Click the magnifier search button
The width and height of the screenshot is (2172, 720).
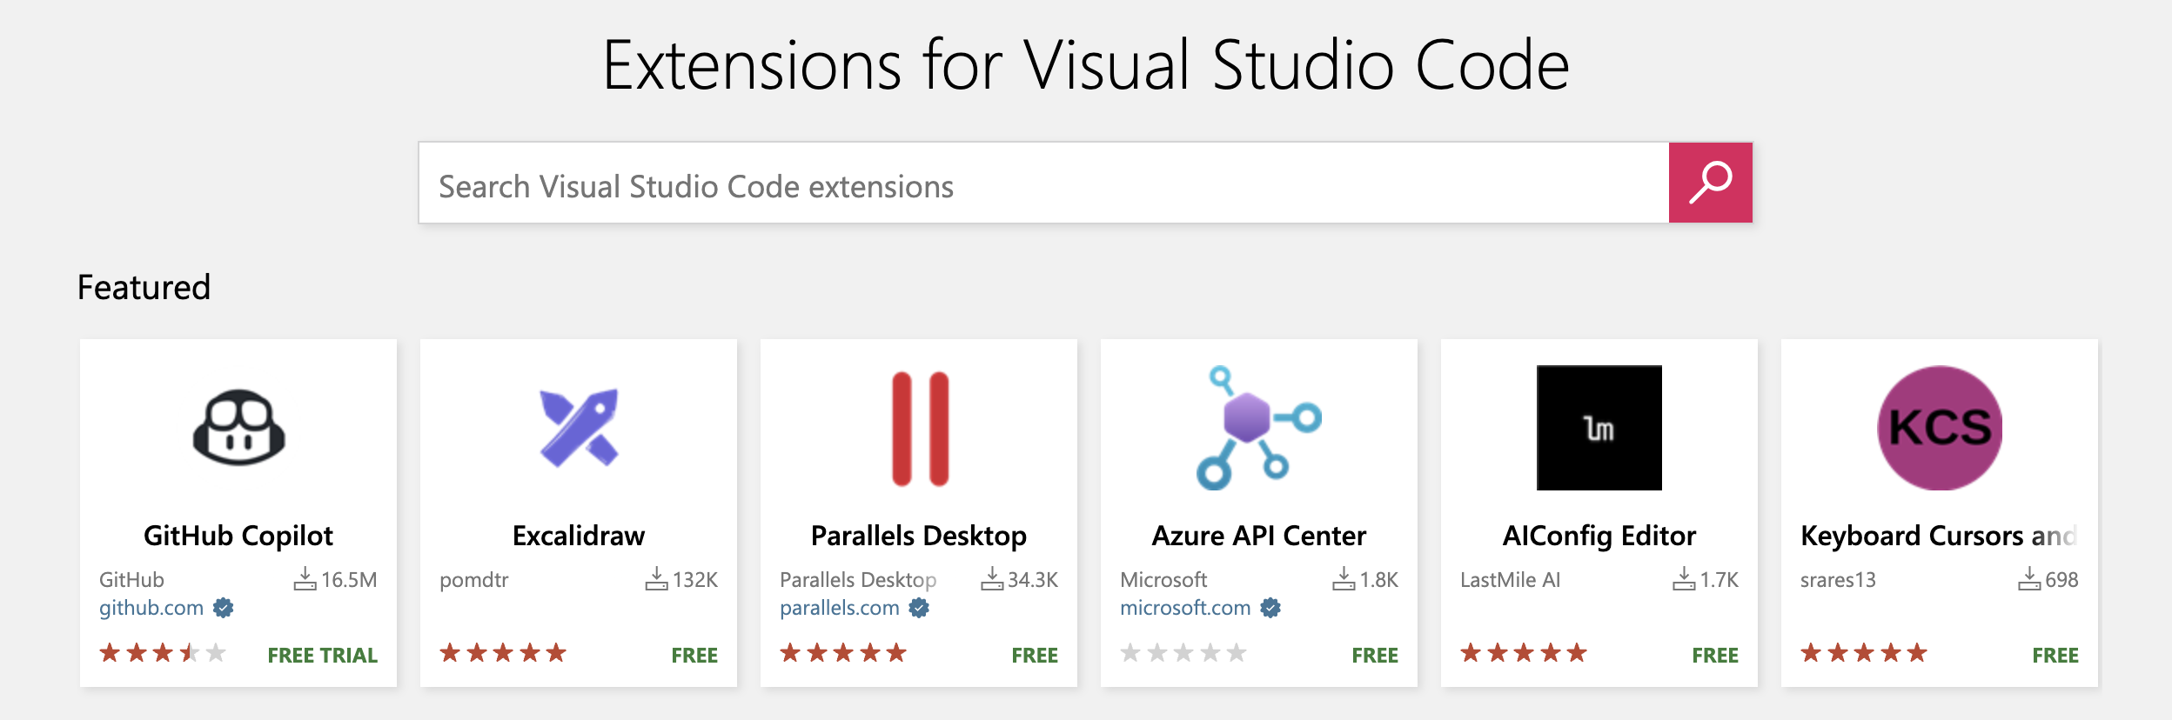coord(1710,183)
